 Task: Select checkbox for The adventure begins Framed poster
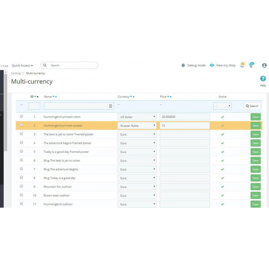point(21,142)
